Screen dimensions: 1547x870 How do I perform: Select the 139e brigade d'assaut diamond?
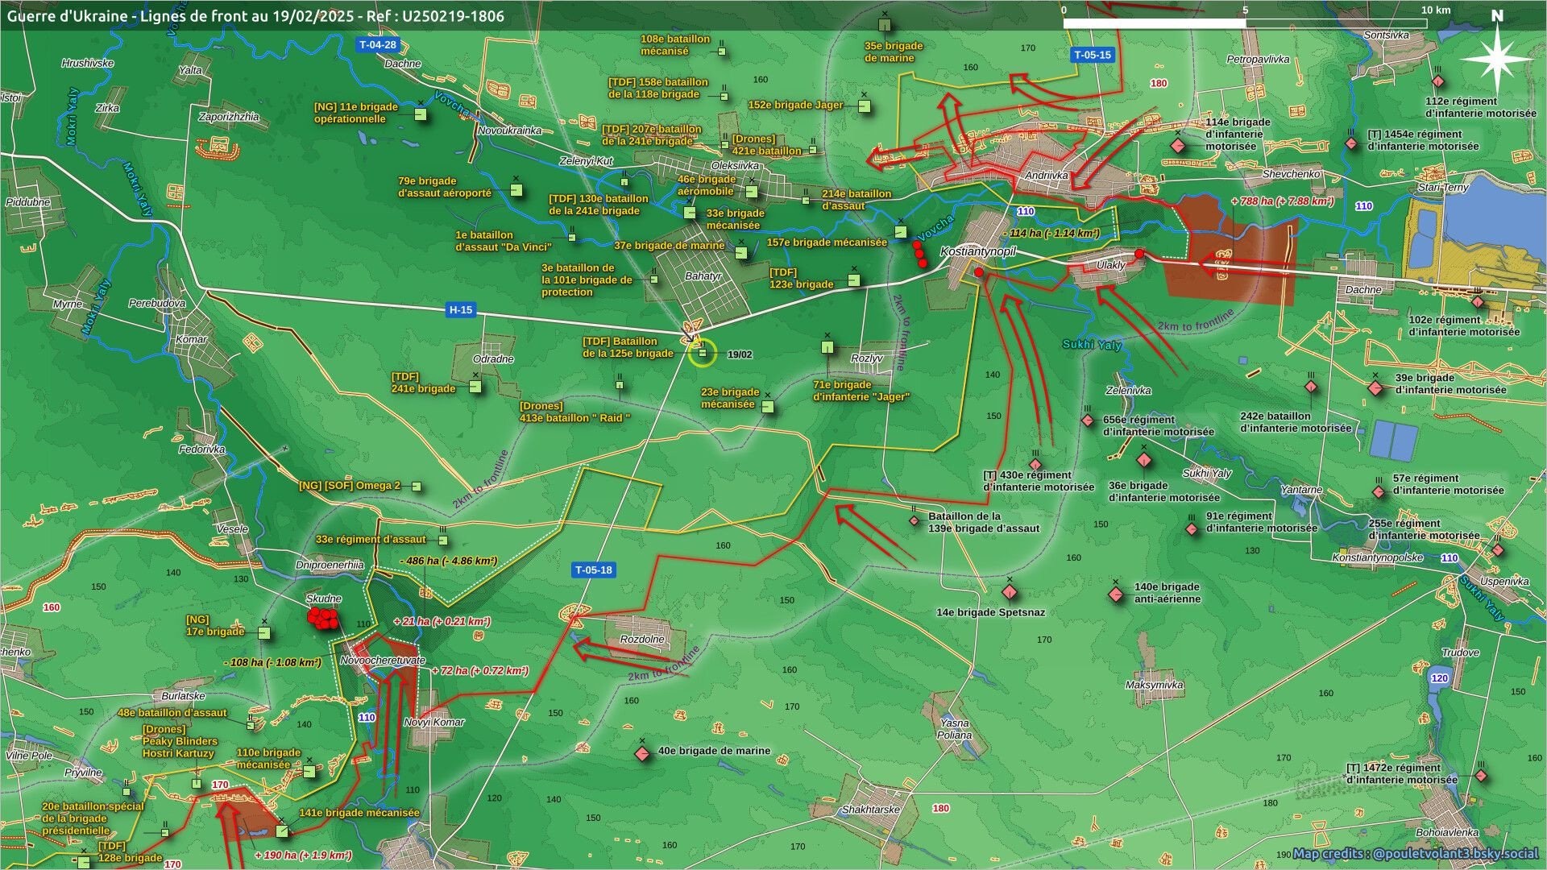pyautogui.click(x=915, y=520)
